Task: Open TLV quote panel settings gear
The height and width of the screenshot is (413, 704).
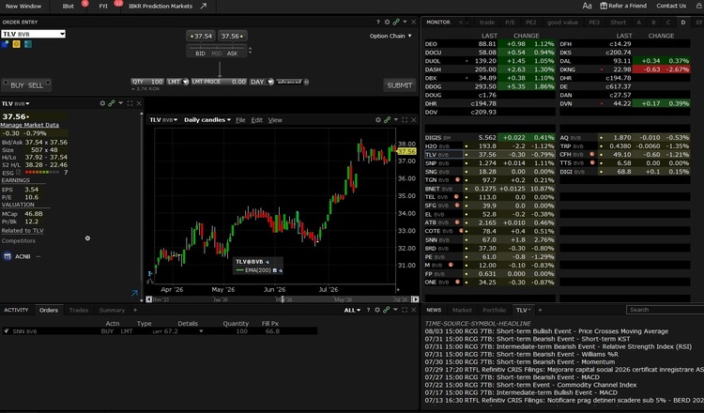Action: pyautogui.click(x=102, y=103)
